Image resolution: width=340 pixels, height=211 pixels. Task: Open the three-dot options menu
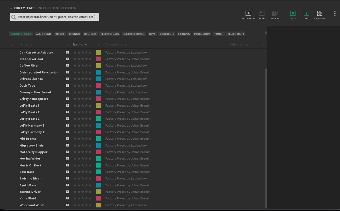point(335,14)
